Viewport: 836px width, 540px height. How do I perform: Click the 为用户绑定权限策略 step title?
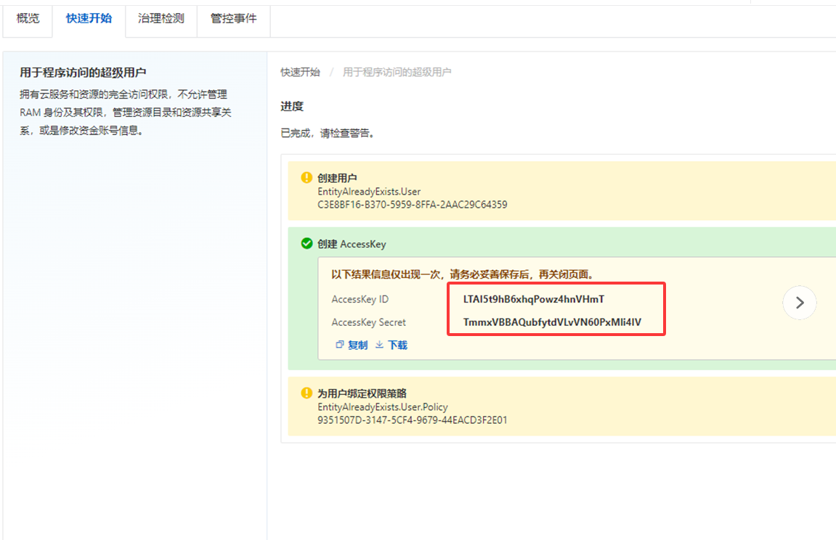[x=362, y=393]
